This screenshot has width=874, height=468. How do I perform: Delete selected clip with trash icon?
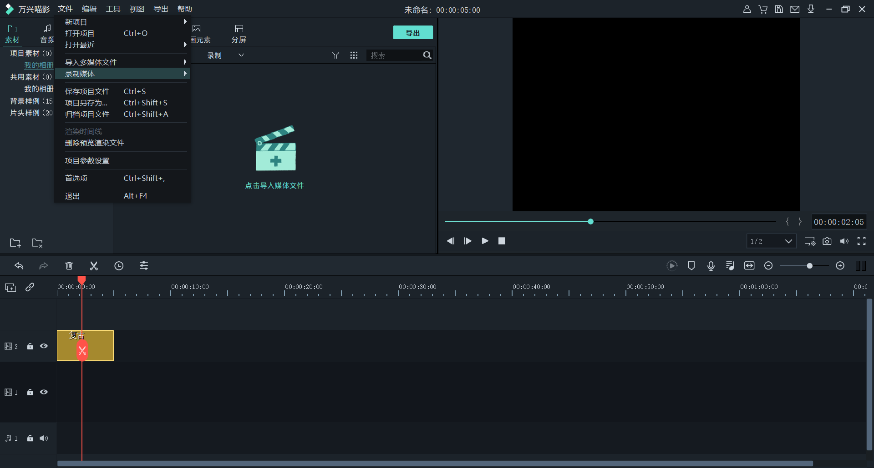[x=69, y=266]
